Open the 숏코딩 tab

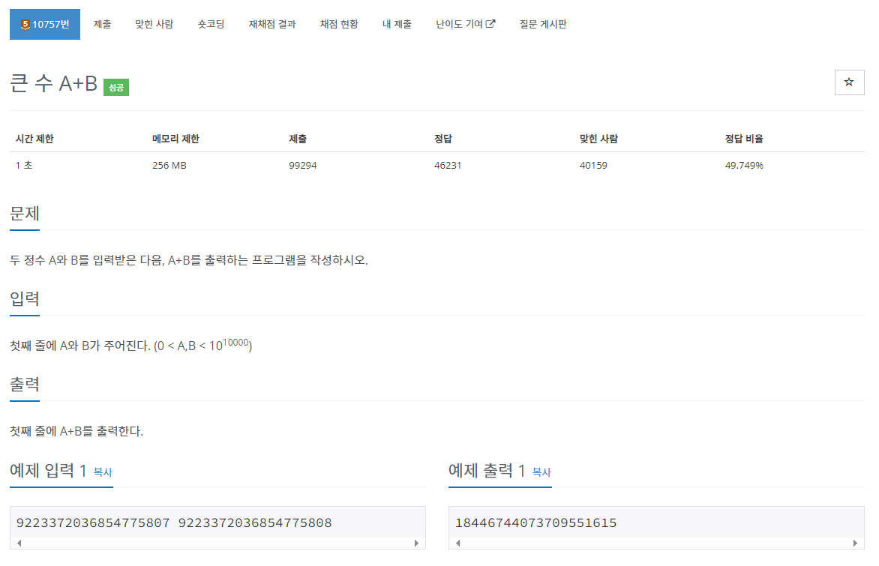coord(211,24)
